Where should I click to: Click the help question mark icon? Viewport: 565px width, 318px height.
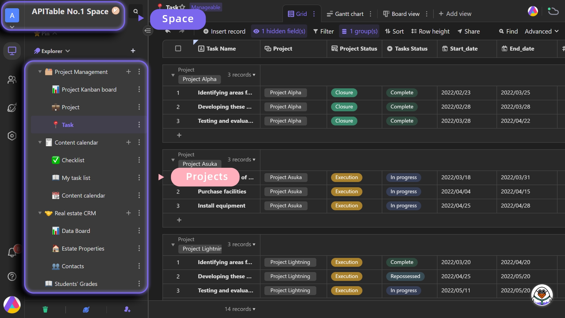tap(12, 276)
